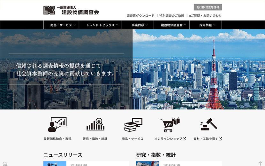Open the 採用情報 navigation menu item
This screenshot has height=166, width=265.
206,25
